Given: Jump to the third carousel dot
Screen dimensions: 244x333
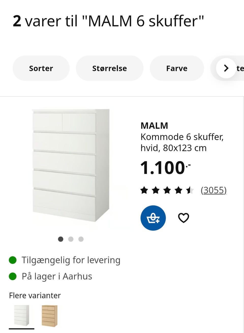Looking at the screenshot, I should [x=81, y=239].
